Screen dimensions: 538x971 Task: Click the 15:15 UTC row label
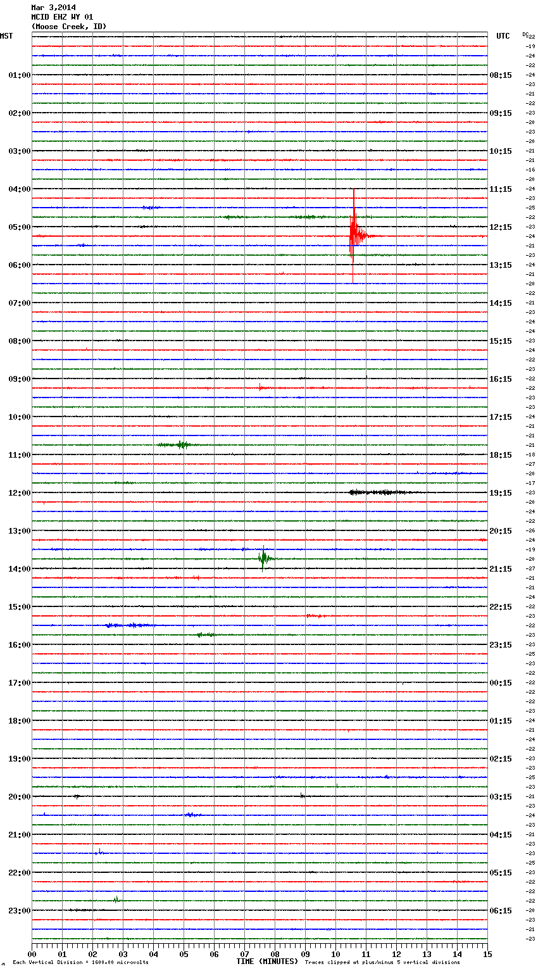tap(501, 341)
